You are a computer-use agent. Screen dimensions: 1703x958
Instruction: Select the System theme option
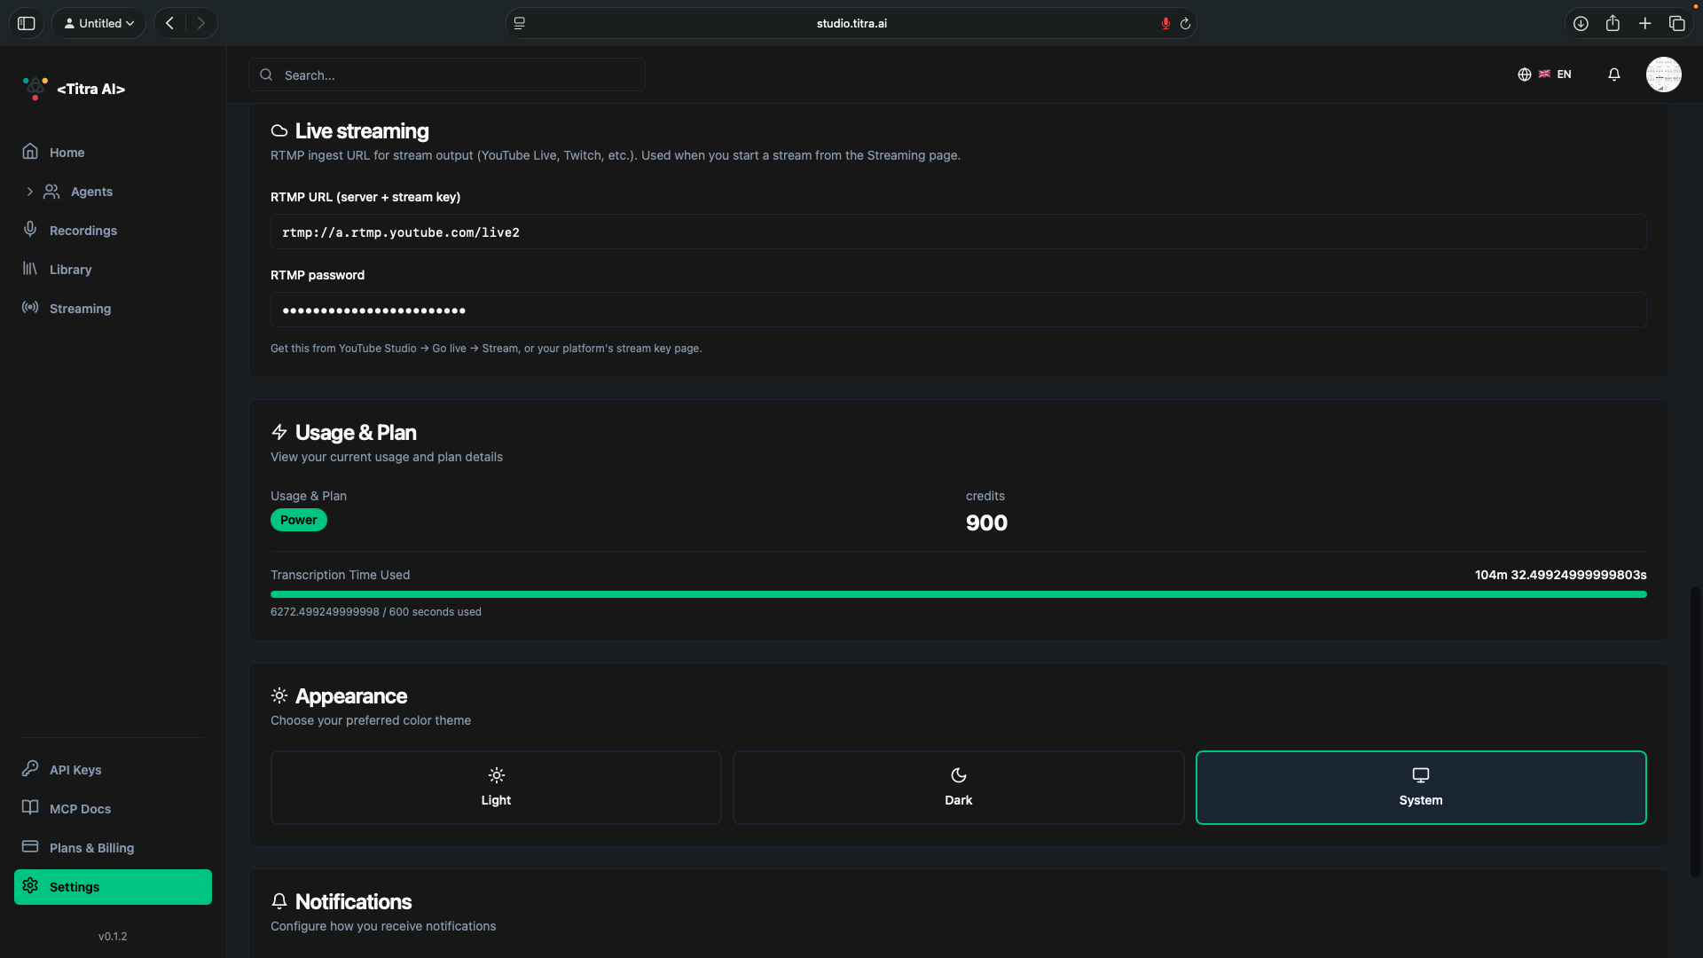[1421, 788]
